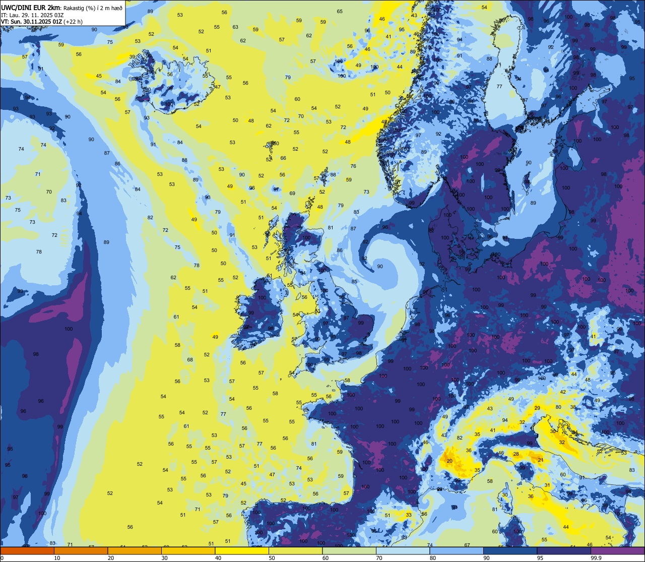Click the legend swatch between 80 and 90
The image size is (645, 562).
point(457,550)
